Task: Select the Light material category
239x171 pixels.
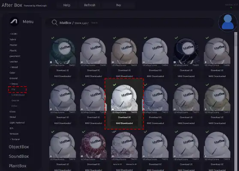Action: click(x=17, y=122)
